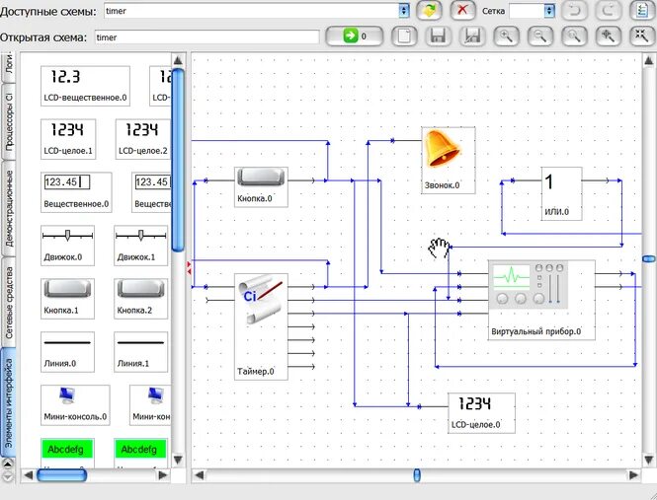Viewport: 657px width, 500px height.
Task: Select the partially visible Логи tab
Action: tap(8, 66)
